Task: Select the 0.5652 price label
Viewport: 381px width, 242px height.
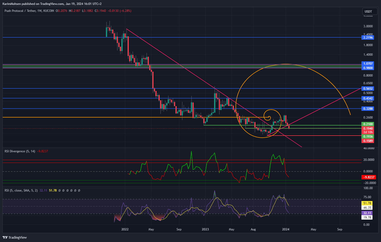Action: (368, 89)
